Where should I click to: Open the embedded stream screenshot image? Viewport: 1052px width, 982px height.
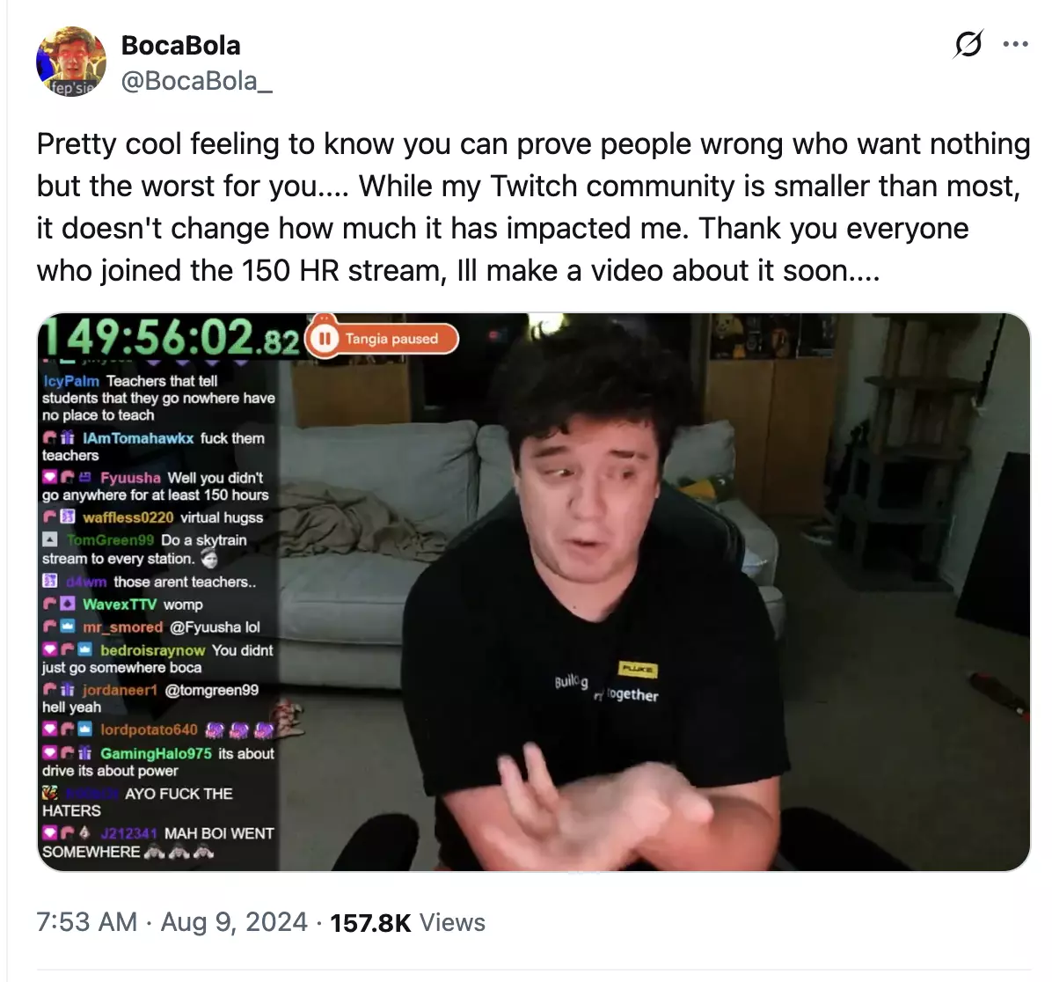533,592
